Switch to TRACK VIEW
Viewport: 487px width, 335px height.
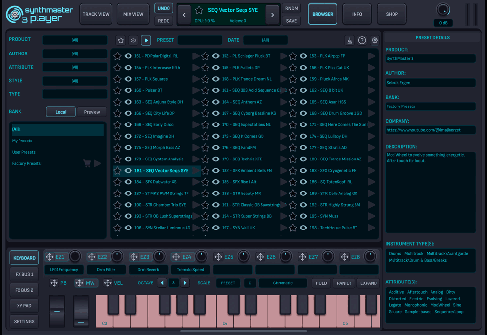pyautogui.click(x=96, y=14)
